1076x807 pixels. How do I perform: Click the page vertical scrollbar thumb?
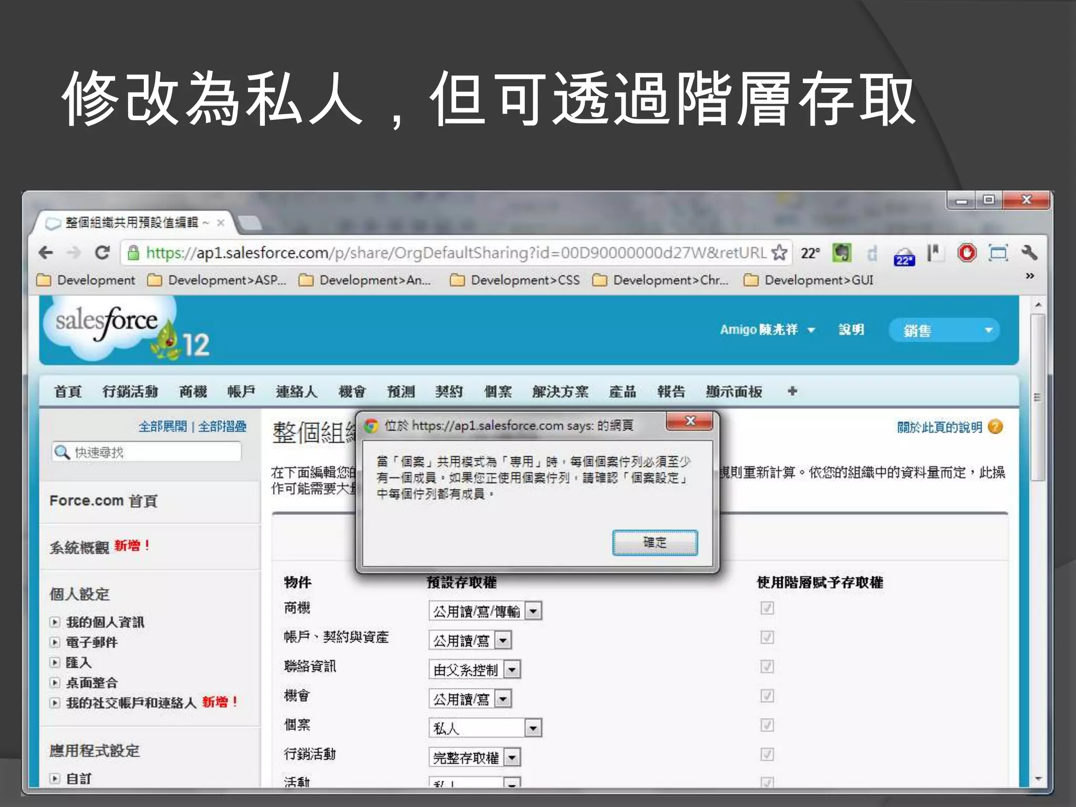[1037, 397]
